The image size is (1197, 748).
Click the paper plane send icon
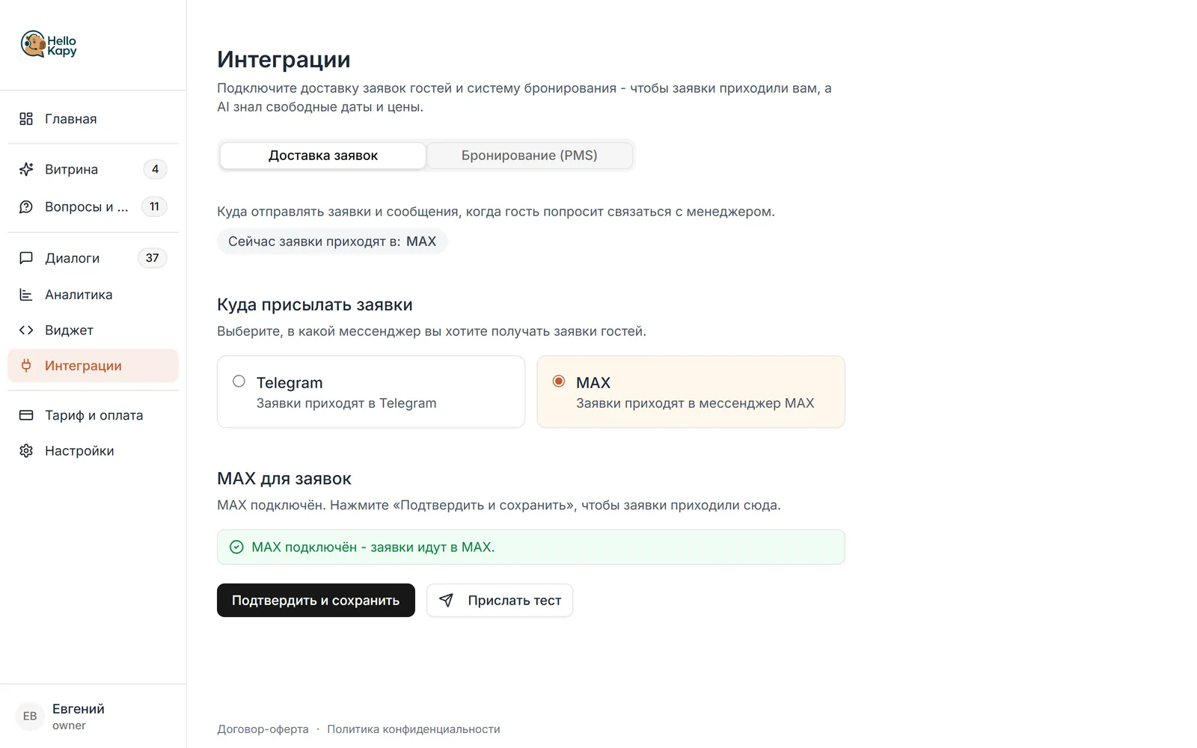(446, 600)
